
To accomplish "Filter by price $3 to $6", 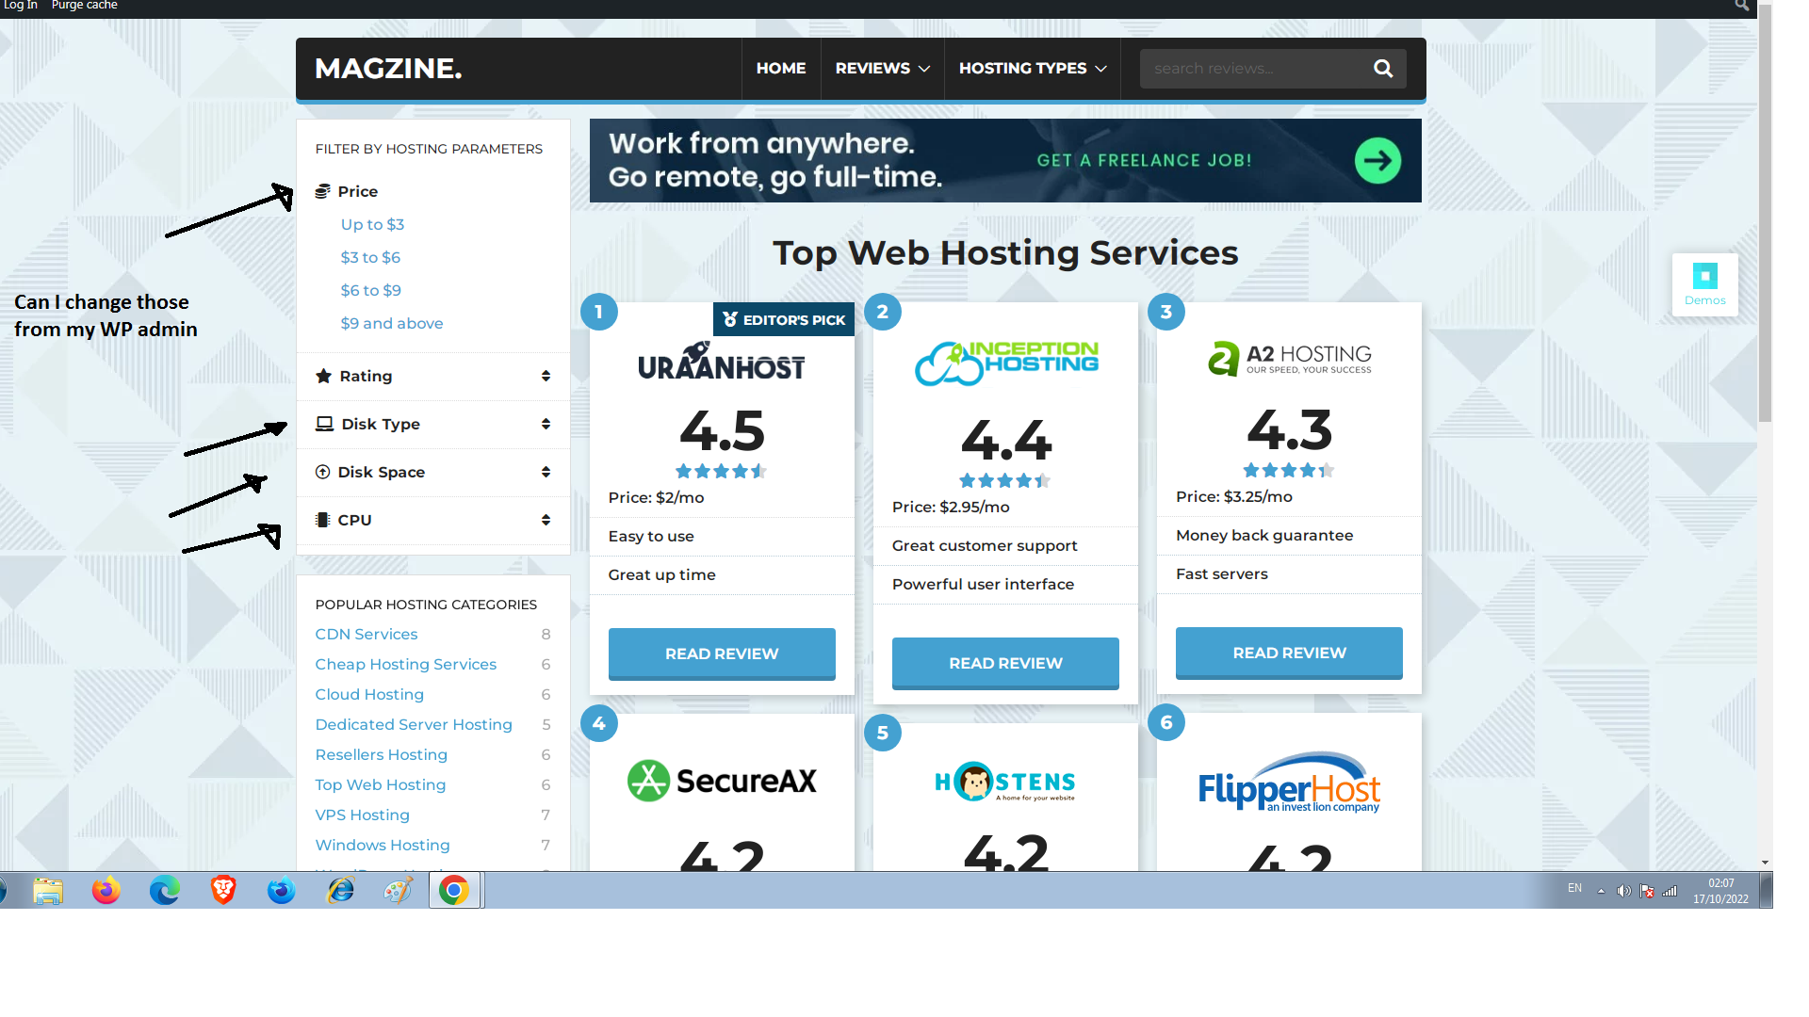I will 370,257.
